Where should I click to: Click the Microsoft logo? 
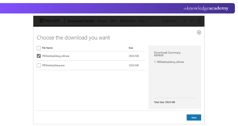50,21
